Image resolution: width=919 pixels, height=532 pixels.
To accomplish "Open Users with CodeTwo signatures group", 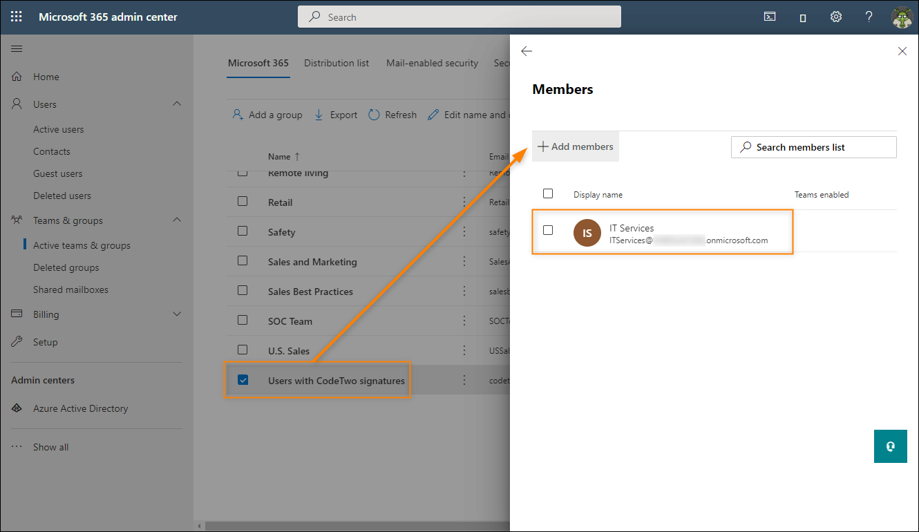I will [337, 381].
